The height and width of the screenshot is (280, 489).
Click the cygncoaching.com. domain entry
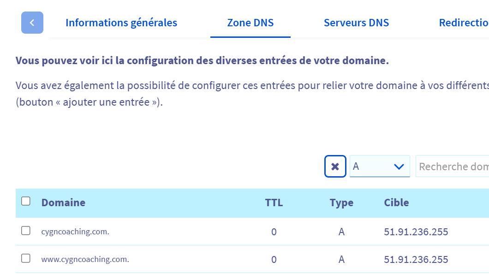75,232
